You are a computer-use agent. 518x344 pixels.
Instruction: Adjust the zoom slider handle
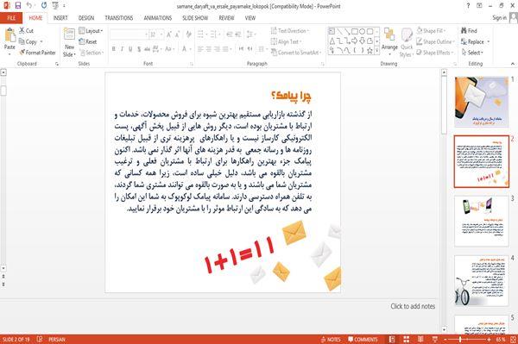[x=460, y=339]
